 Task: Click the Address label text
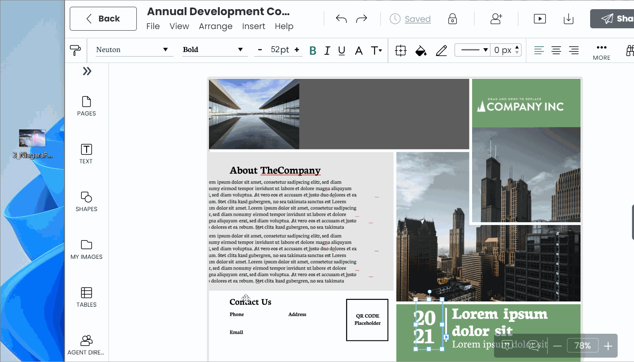(297, 314)
